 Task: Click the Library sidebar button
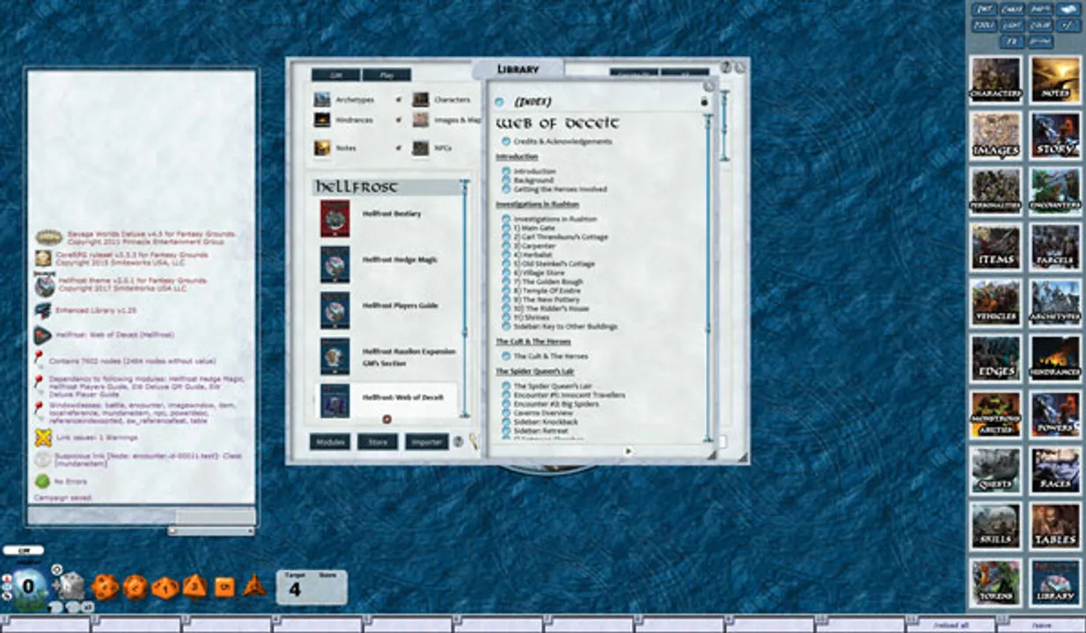tap(1055, 582)
